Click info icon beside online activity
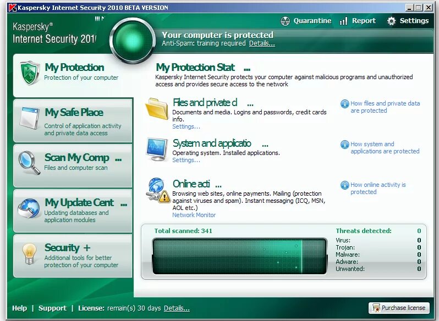This screenshot has width=439, height=321. point(344,185)
